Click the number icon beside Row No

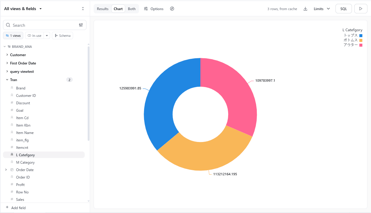(x=12, y=192)
